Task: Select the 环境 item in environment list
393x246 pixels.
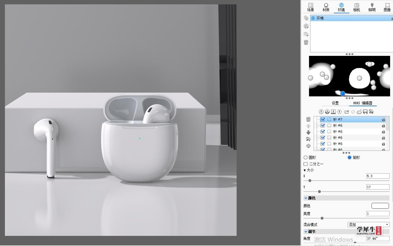Action: (x=352, y=18)
